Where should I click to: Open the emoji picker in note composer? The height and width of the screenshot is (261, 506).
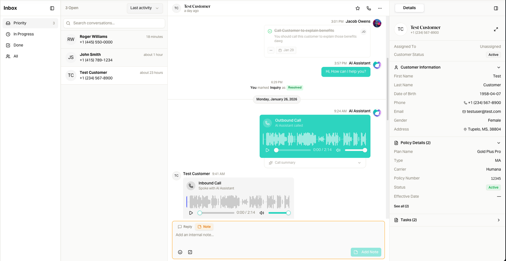point(180,252)
